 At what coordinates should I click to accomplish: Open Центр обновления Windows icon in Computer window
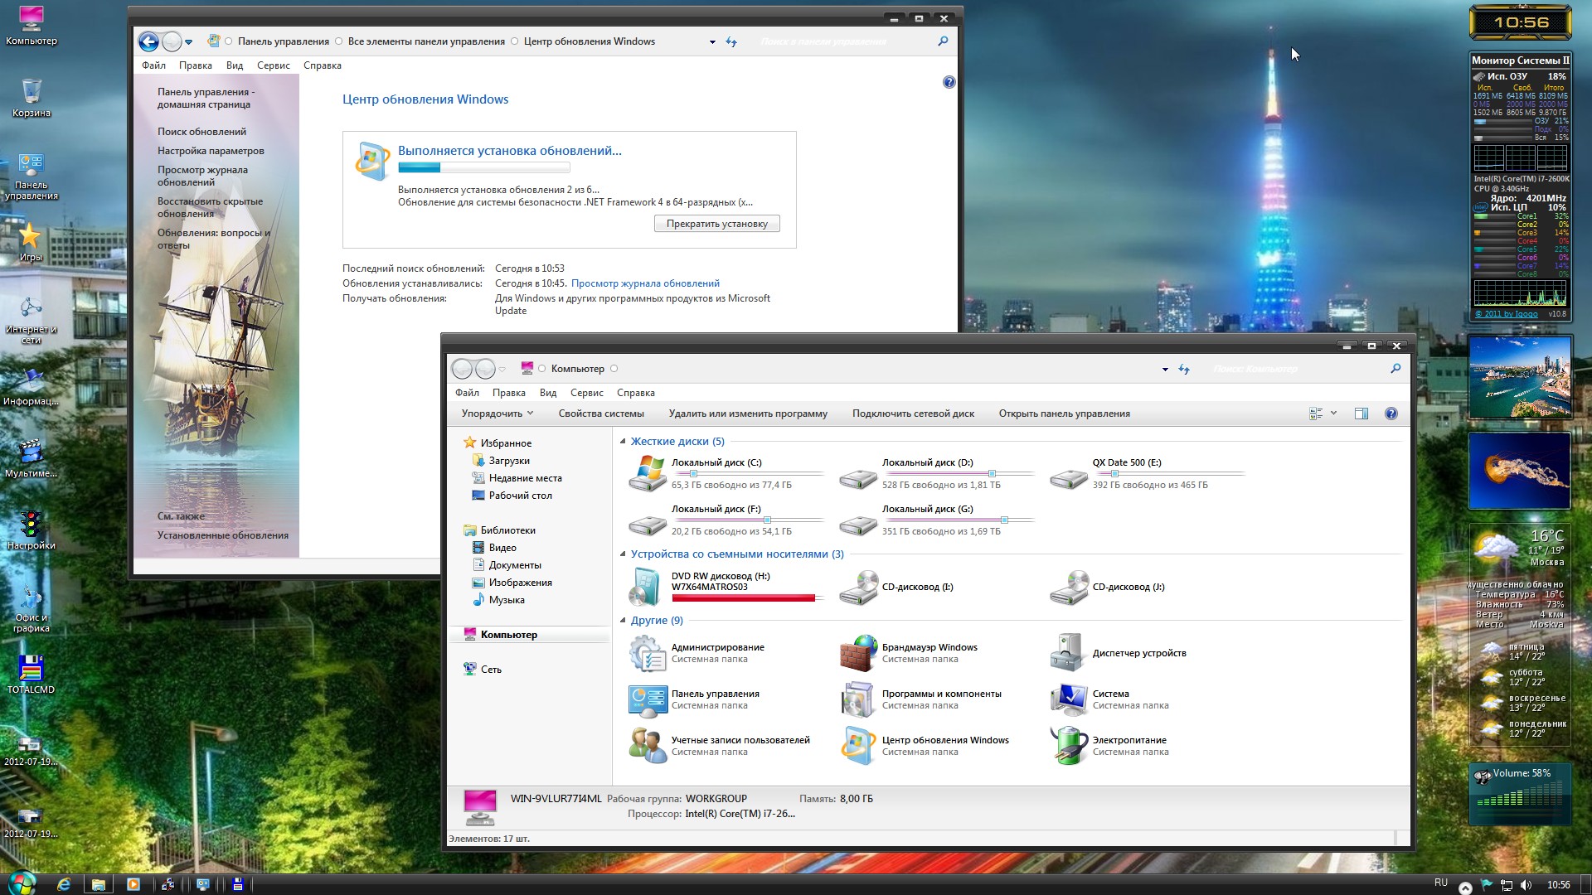pos(857,746)
